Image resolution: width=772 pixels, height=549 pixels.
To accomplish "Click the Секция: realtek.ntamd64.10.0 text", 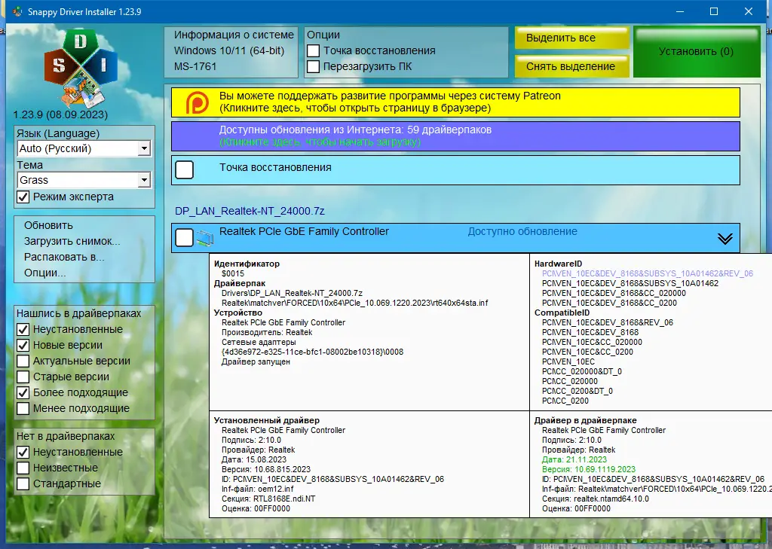I will (x=596, y=499).
